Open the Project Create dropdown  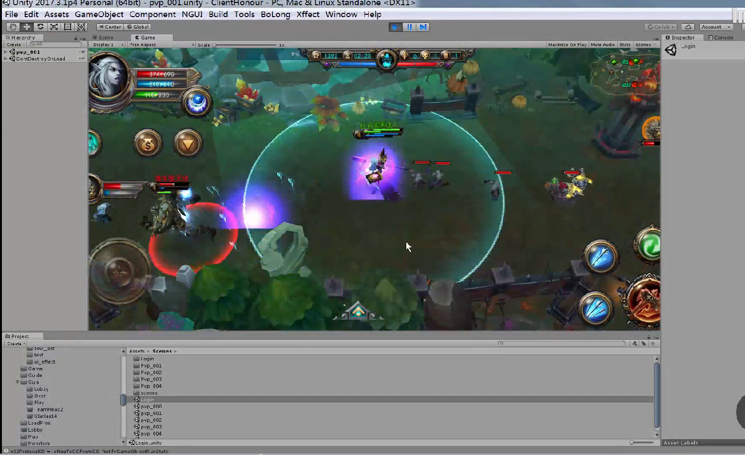pos(15,344)
